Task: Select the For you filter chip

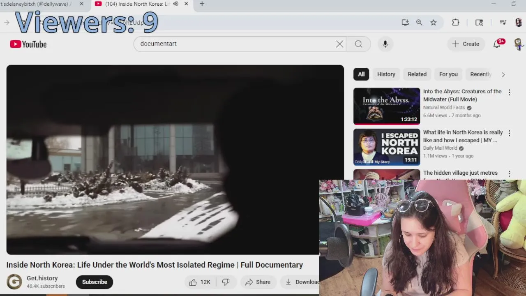Action: (x=448, y=74)
